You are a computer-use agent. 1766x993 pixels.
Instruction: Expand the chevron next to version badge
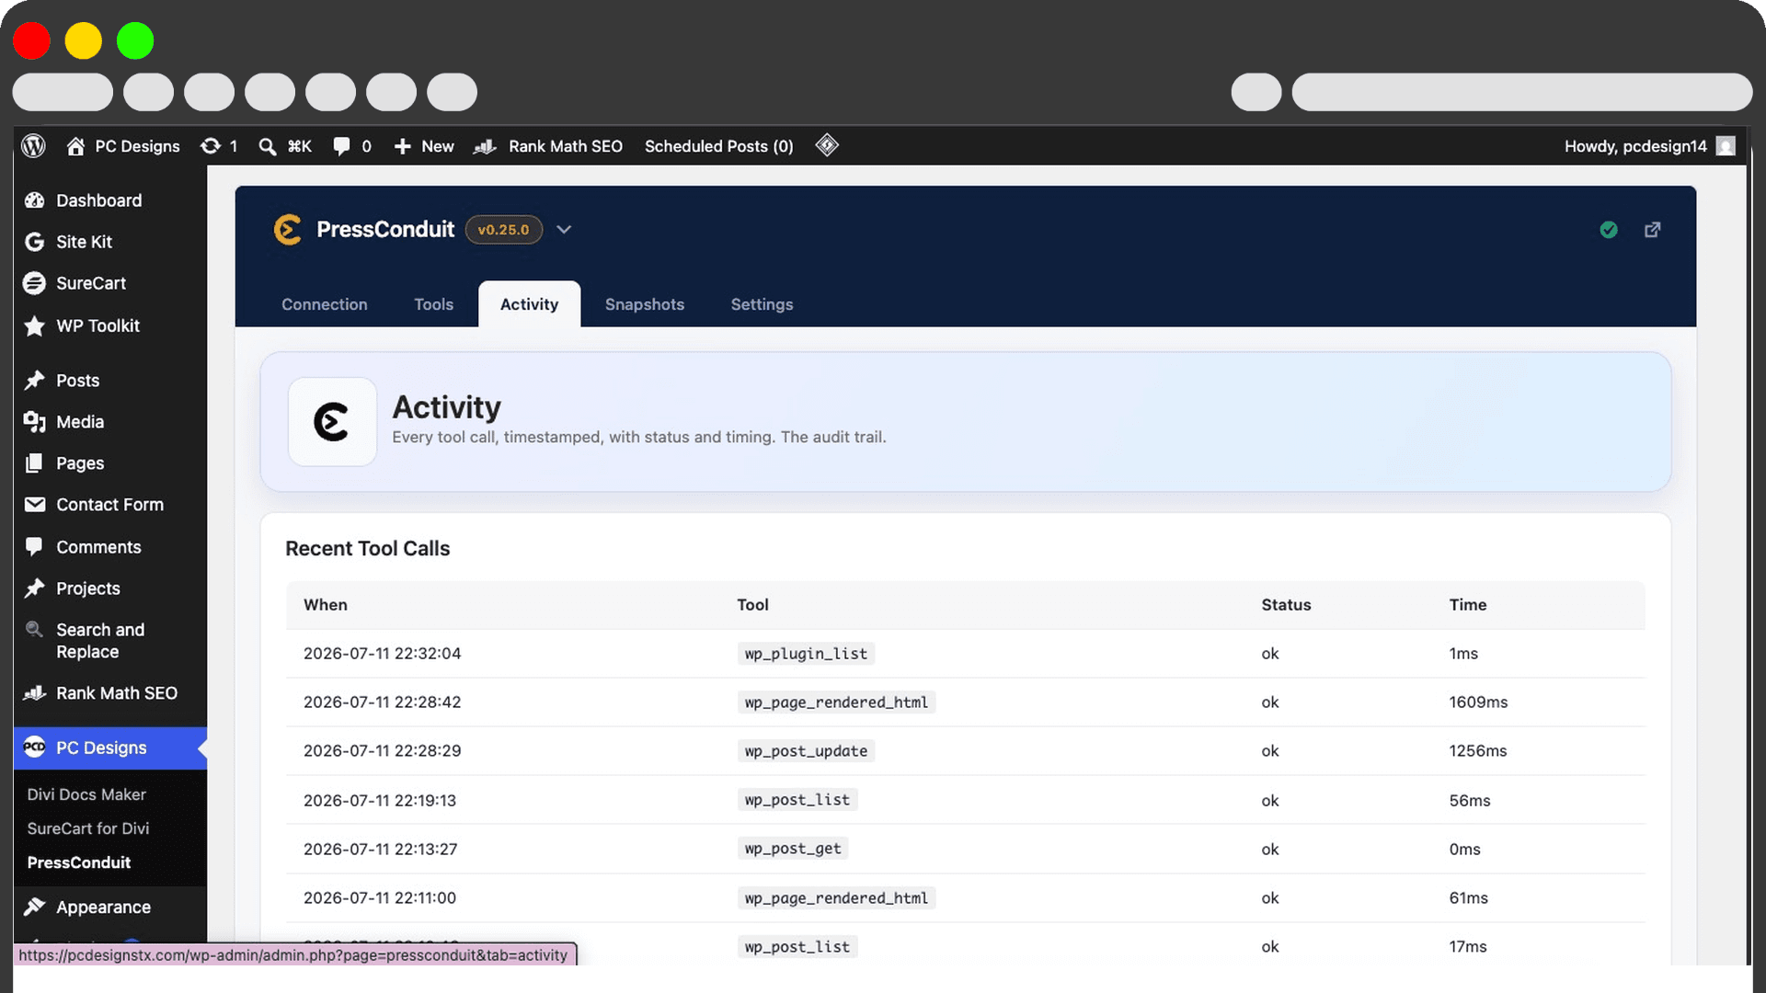564,230
